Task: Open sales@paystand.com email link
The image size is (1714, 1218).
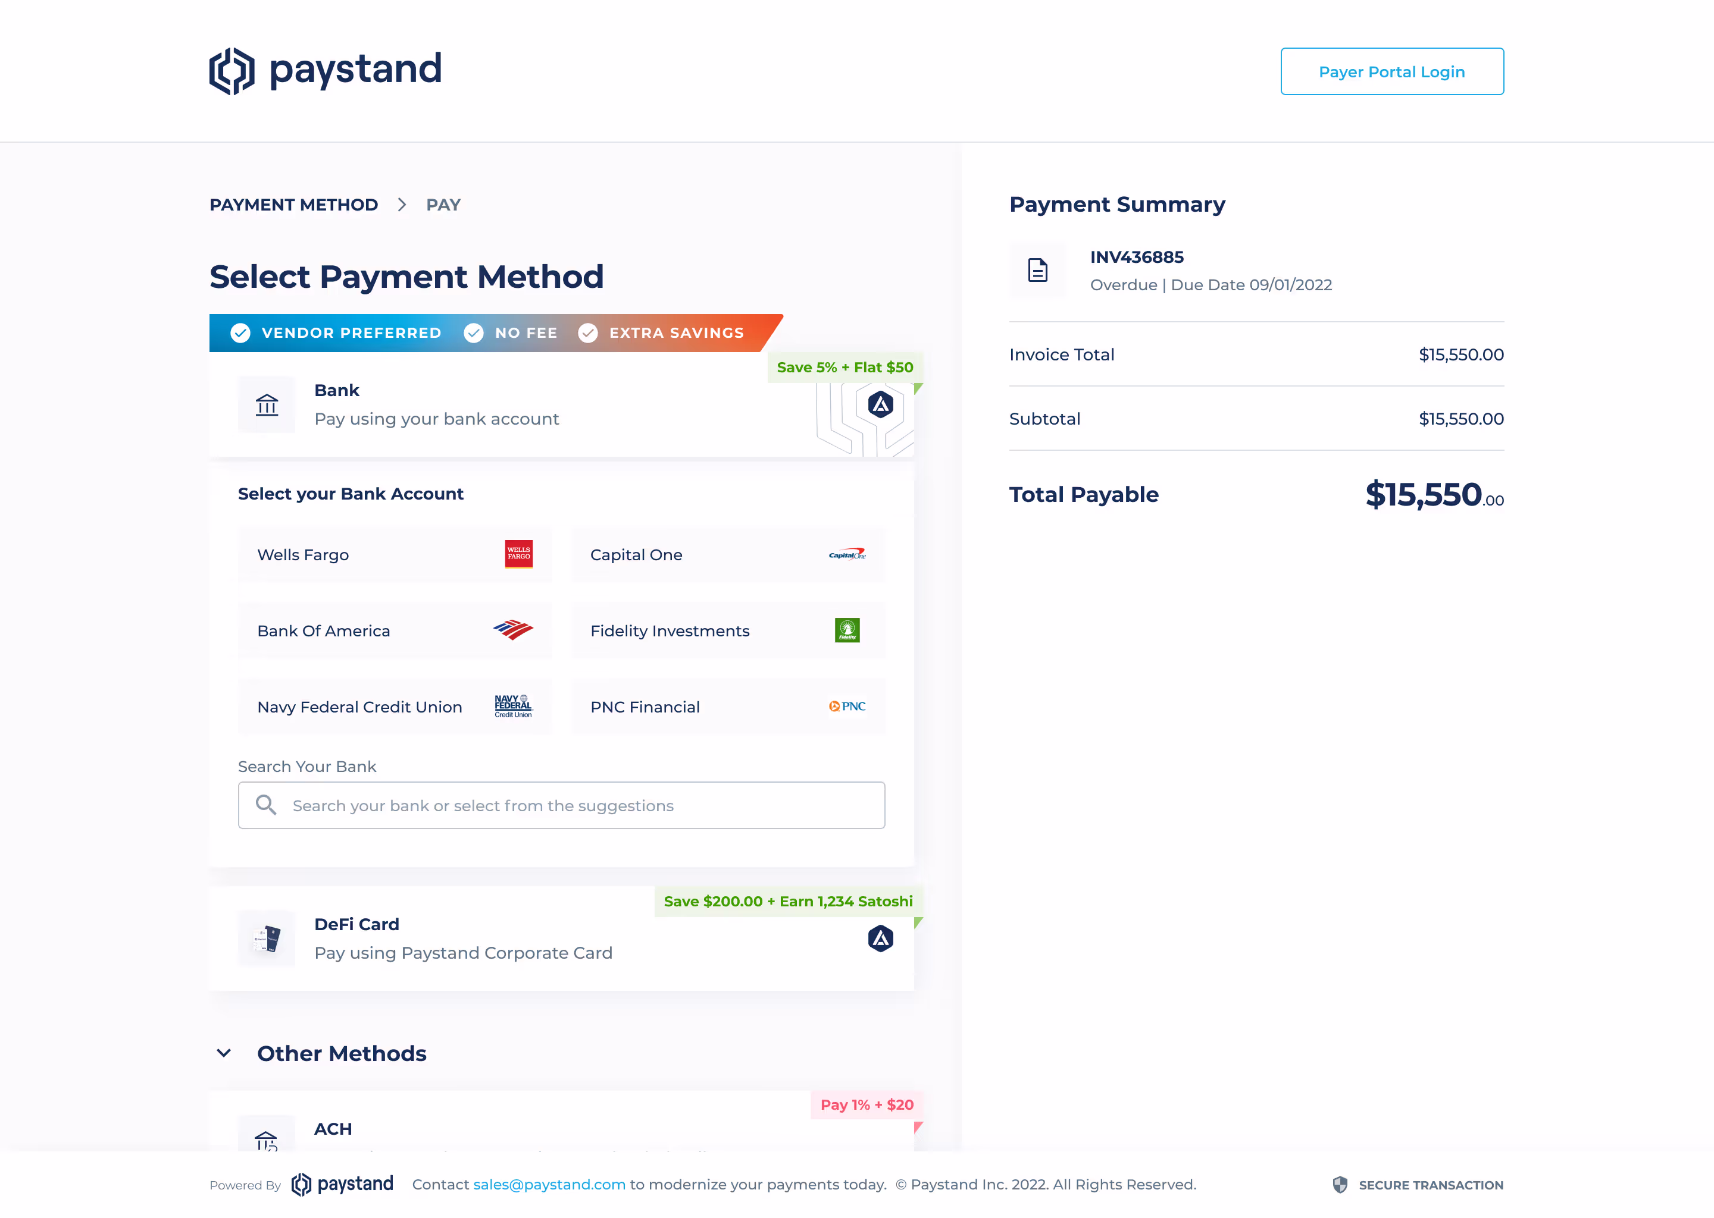Action: click(549, 1184)
